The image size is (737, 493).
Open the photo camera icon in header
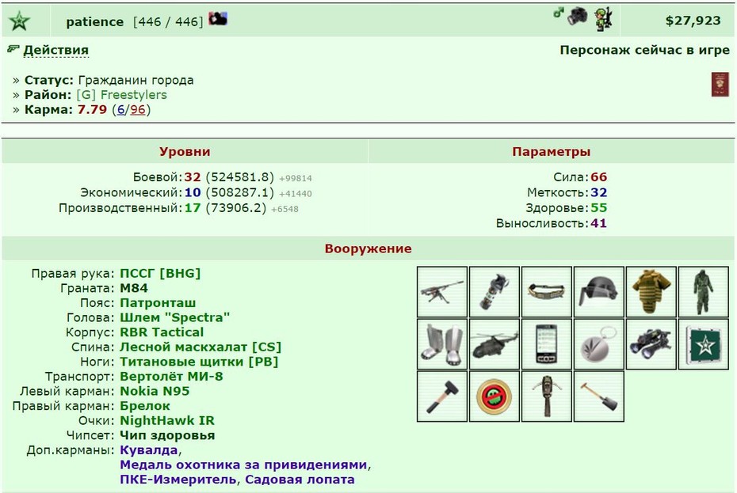coord(577,16)
